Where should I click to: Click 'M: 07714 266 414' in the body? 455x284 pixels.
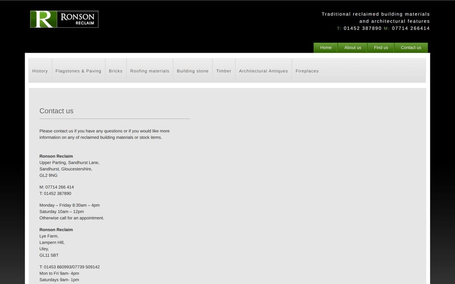pos(56,187)
